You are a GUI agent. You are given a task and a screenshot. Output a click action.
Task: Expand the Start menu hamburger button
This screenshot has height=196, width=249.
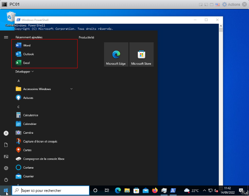(x=6, y=37)
